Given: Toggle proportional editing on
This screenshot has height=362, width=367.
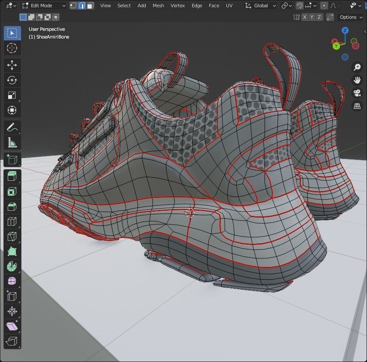Looking at the screenshot, I should (x=324, y=6).
